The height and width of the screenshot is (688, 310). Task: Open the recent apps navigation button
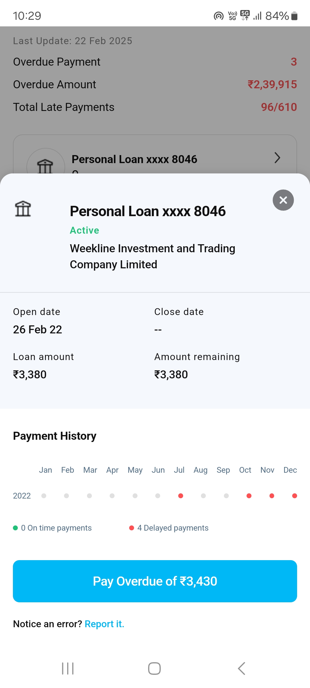click(x=68, y=669)
